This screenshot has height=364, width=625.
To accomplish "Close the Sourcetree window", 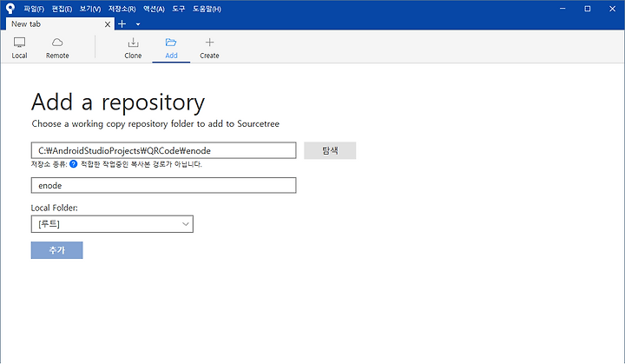I will point(612,9).
